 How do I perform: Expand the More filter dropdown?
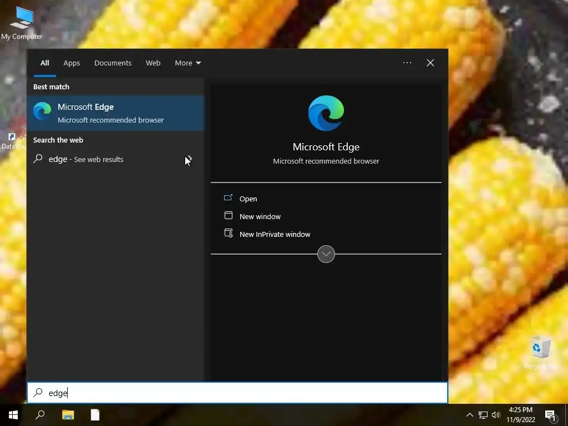tap(187, 63)
